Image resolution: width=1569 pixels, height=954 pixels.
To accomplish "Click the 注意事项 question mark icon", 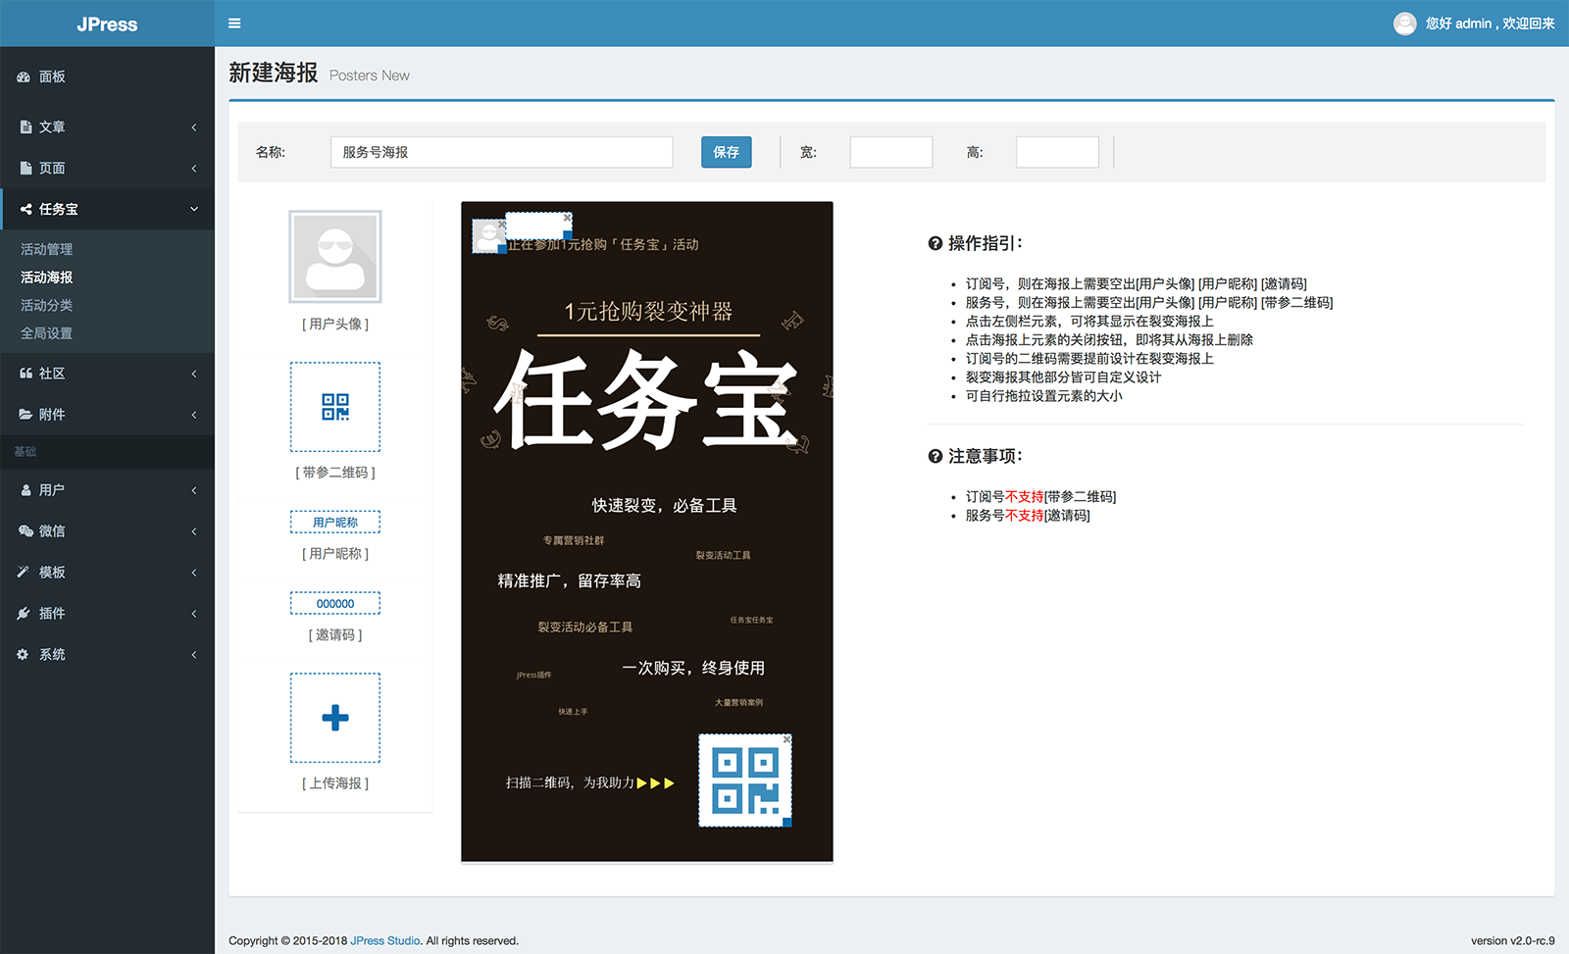I will [x=936, y=456].
